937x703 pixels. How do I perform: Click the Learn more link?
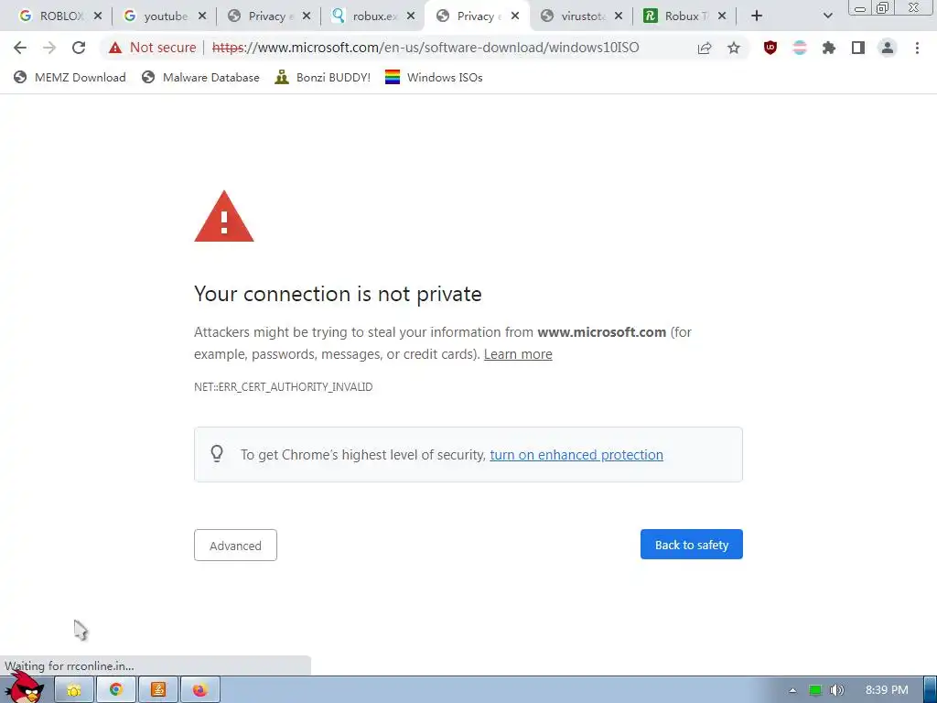pos(518,354)
